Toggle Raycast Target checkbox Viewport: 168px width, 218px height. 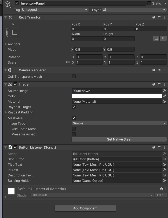[x=74, y=107]
